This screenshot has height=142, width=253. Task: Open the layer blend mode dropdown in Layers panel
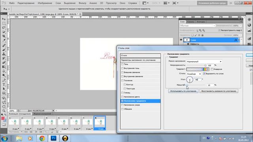coord(198,26)
